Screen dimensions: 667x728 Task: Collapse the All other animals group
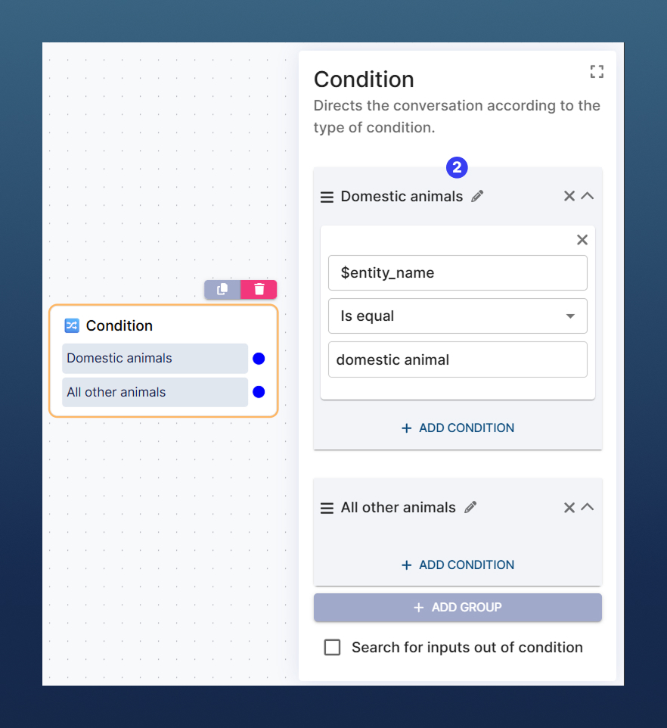(x=588, y=507)
